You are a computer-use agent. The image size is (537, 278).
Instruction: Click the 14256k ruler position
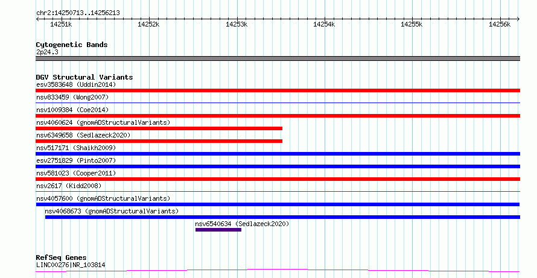coord(500,24)
